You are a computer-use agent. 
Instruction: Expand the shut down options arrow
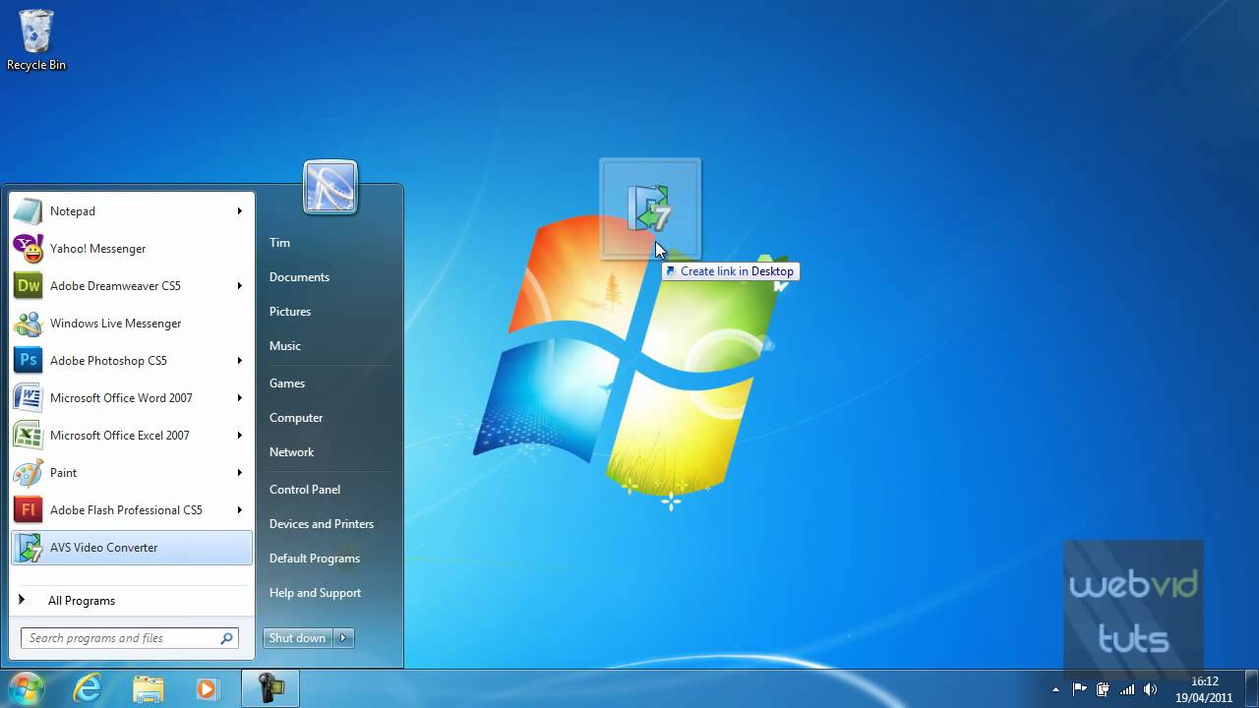click(x=342, y=637)
